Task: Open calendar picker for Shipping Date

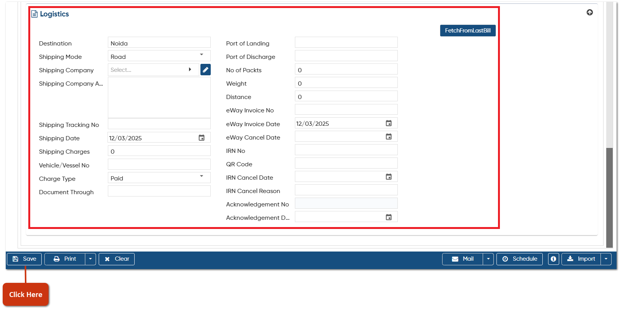Action: pyautogui.click(x=202, y=138)
